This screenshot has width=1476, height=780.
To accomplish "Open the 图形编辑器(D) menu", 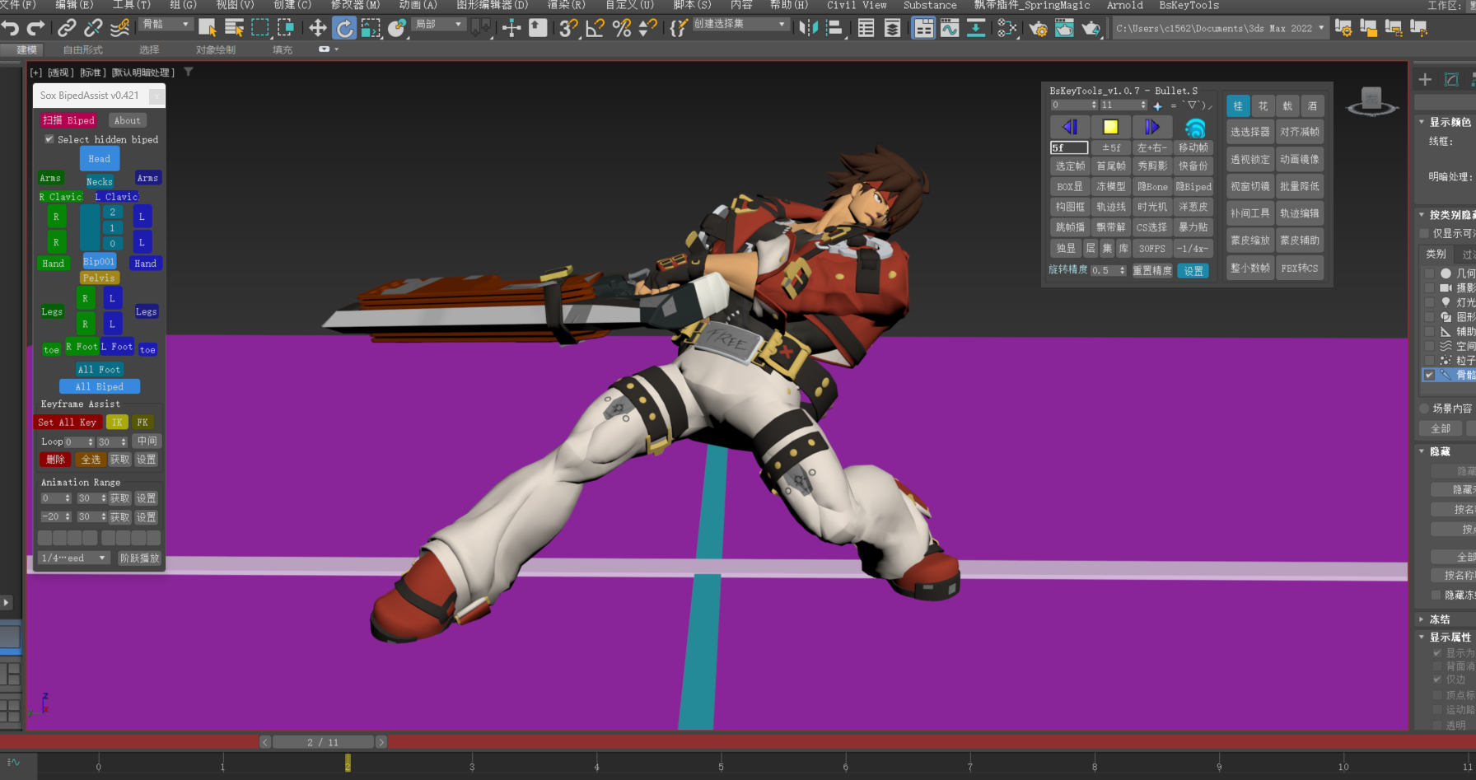I will tap(493, 5).
